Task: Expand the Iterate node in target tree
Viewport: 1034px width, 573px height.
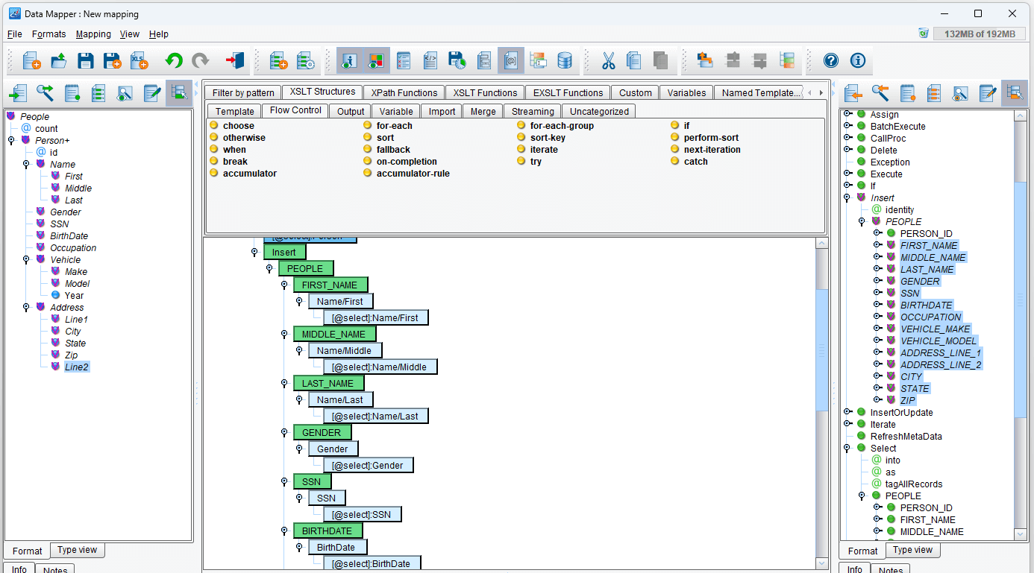Action: (x=847, y=424)
